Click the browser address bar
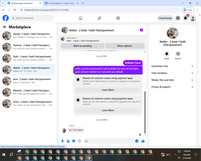 pyautogui.click(x=99, y=10)
